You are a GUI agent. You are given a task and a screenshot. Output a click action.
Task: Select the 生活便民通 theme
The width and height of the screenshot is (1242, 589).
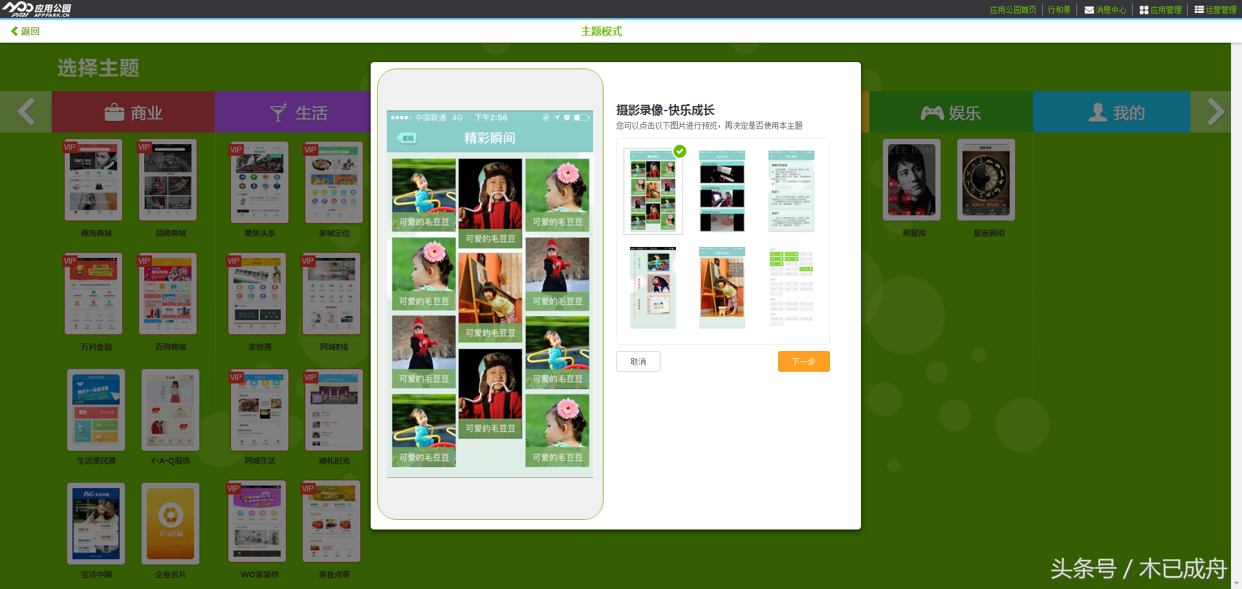(x=96, y=410)
